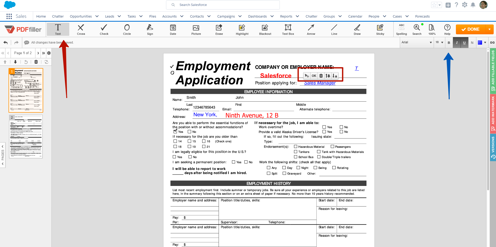Insert a hyperlink with link icon

tap(492, 43)
